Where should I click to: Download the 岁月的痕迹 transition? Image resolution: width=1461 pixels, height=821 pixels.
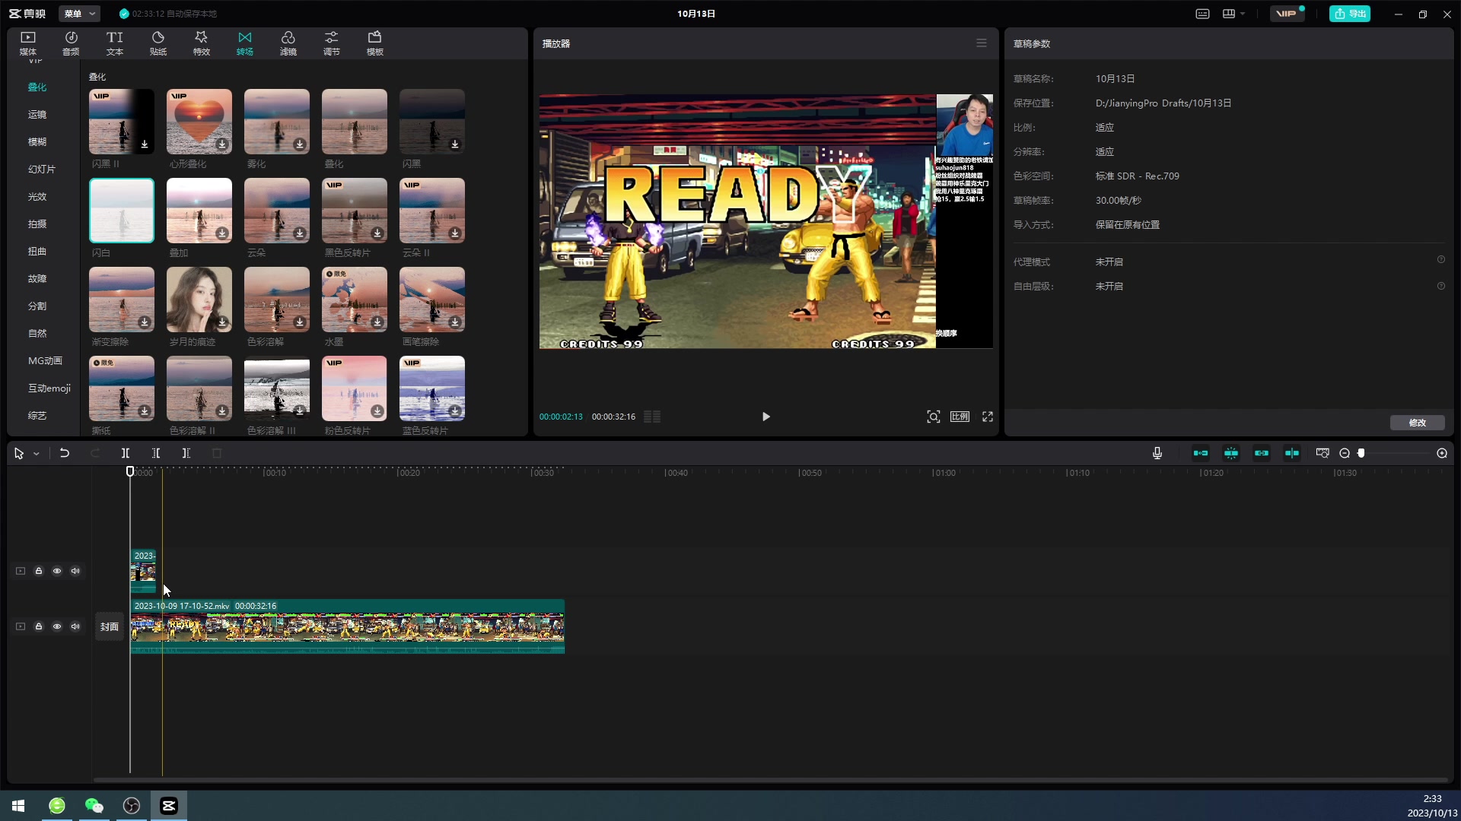coord(222,322)
